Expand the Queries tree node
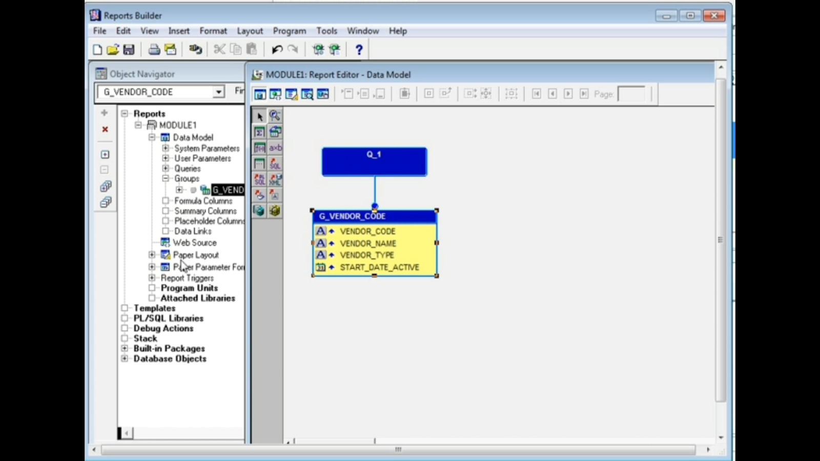820x461 pixels. (x=166, y=168)
